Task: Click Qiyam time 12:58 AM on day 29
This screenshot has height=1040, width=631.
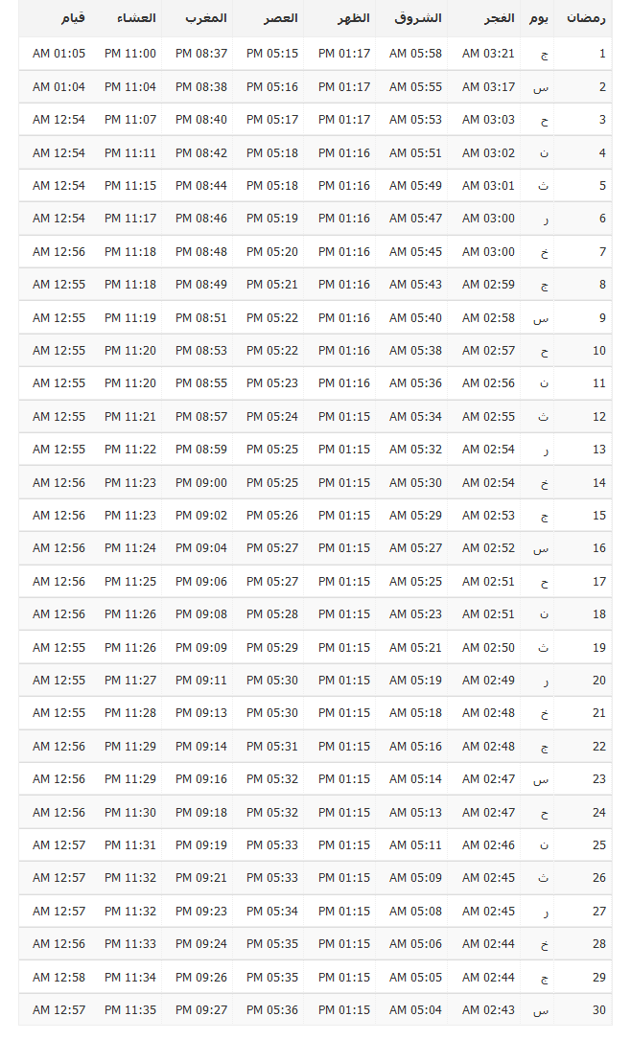Action: [x=58, y=978]
